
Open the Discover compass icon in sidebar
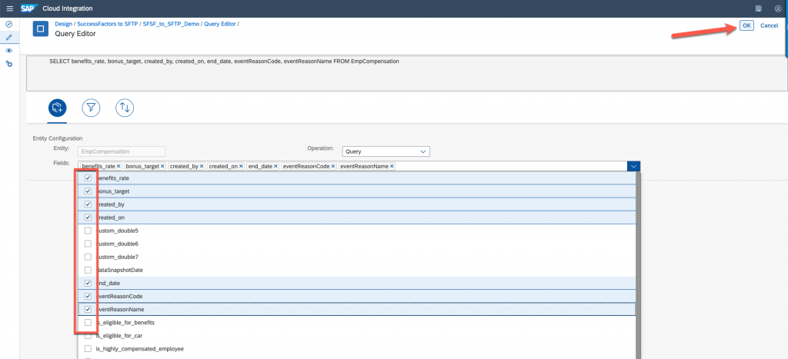9,24
